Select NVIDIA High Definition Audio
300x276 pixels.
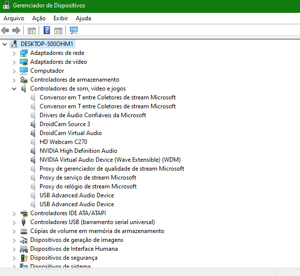click(x=78, y=151)
